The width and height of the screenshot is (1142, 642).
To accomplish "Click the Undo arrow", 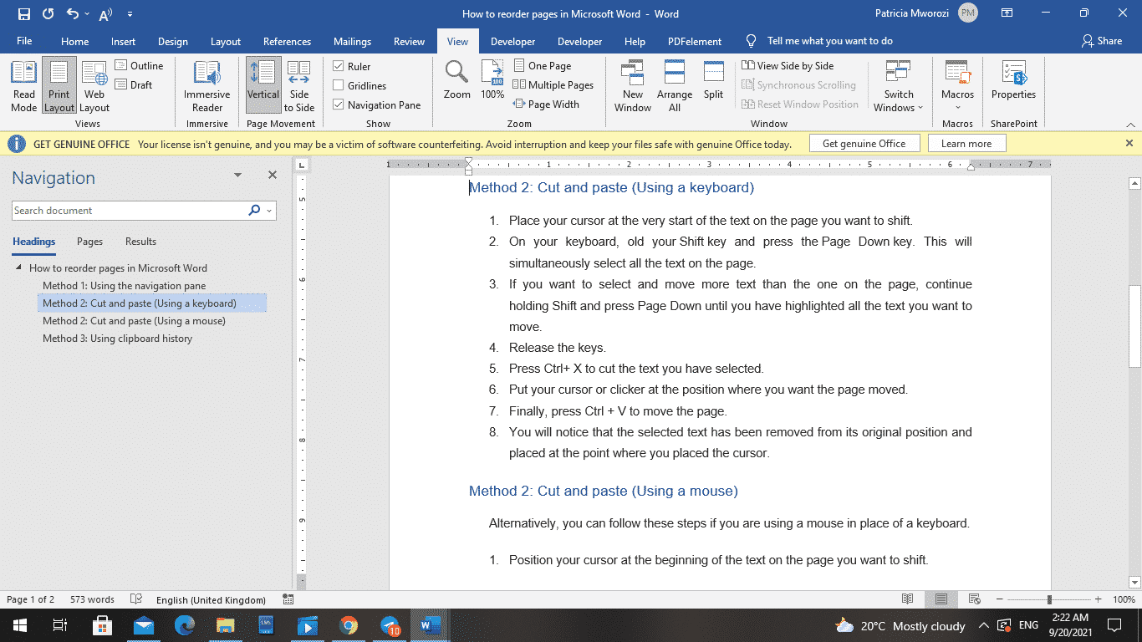I will point(72,14).
